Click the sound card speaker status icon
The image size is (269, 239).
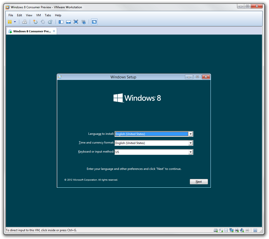click(x=242, y=230)
